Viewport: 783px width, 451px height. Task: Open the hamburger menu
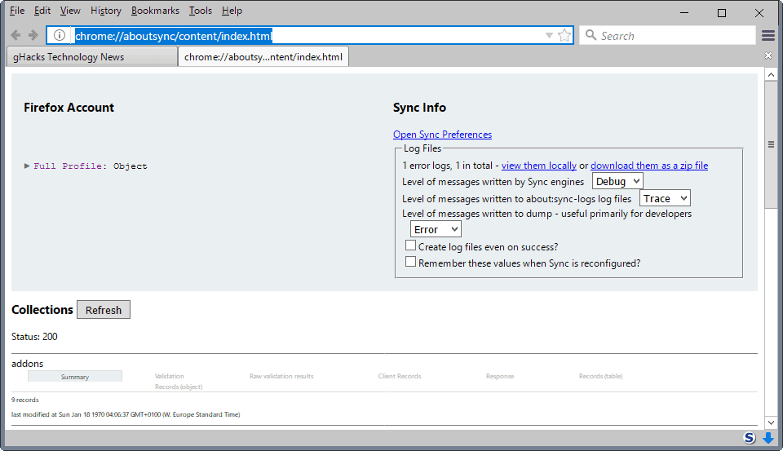tap(768, 35)
